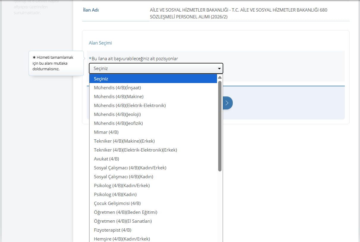Pick Mühendis (4/B)(Jeofizik) option
Image resolution: width=360 pixels, height=242 pixels.
[153, 123]
